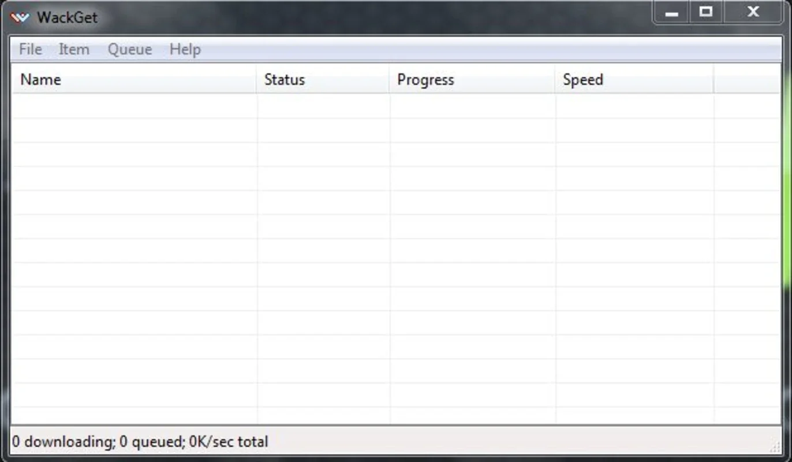Sort downloads by Speed column header
The width and height of the screenshot is (792, 462).
click(634, 79)
